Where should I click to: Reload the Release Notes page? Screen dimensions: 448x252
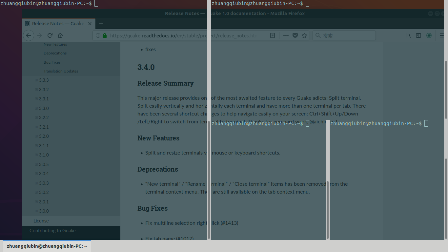(50, 35)
